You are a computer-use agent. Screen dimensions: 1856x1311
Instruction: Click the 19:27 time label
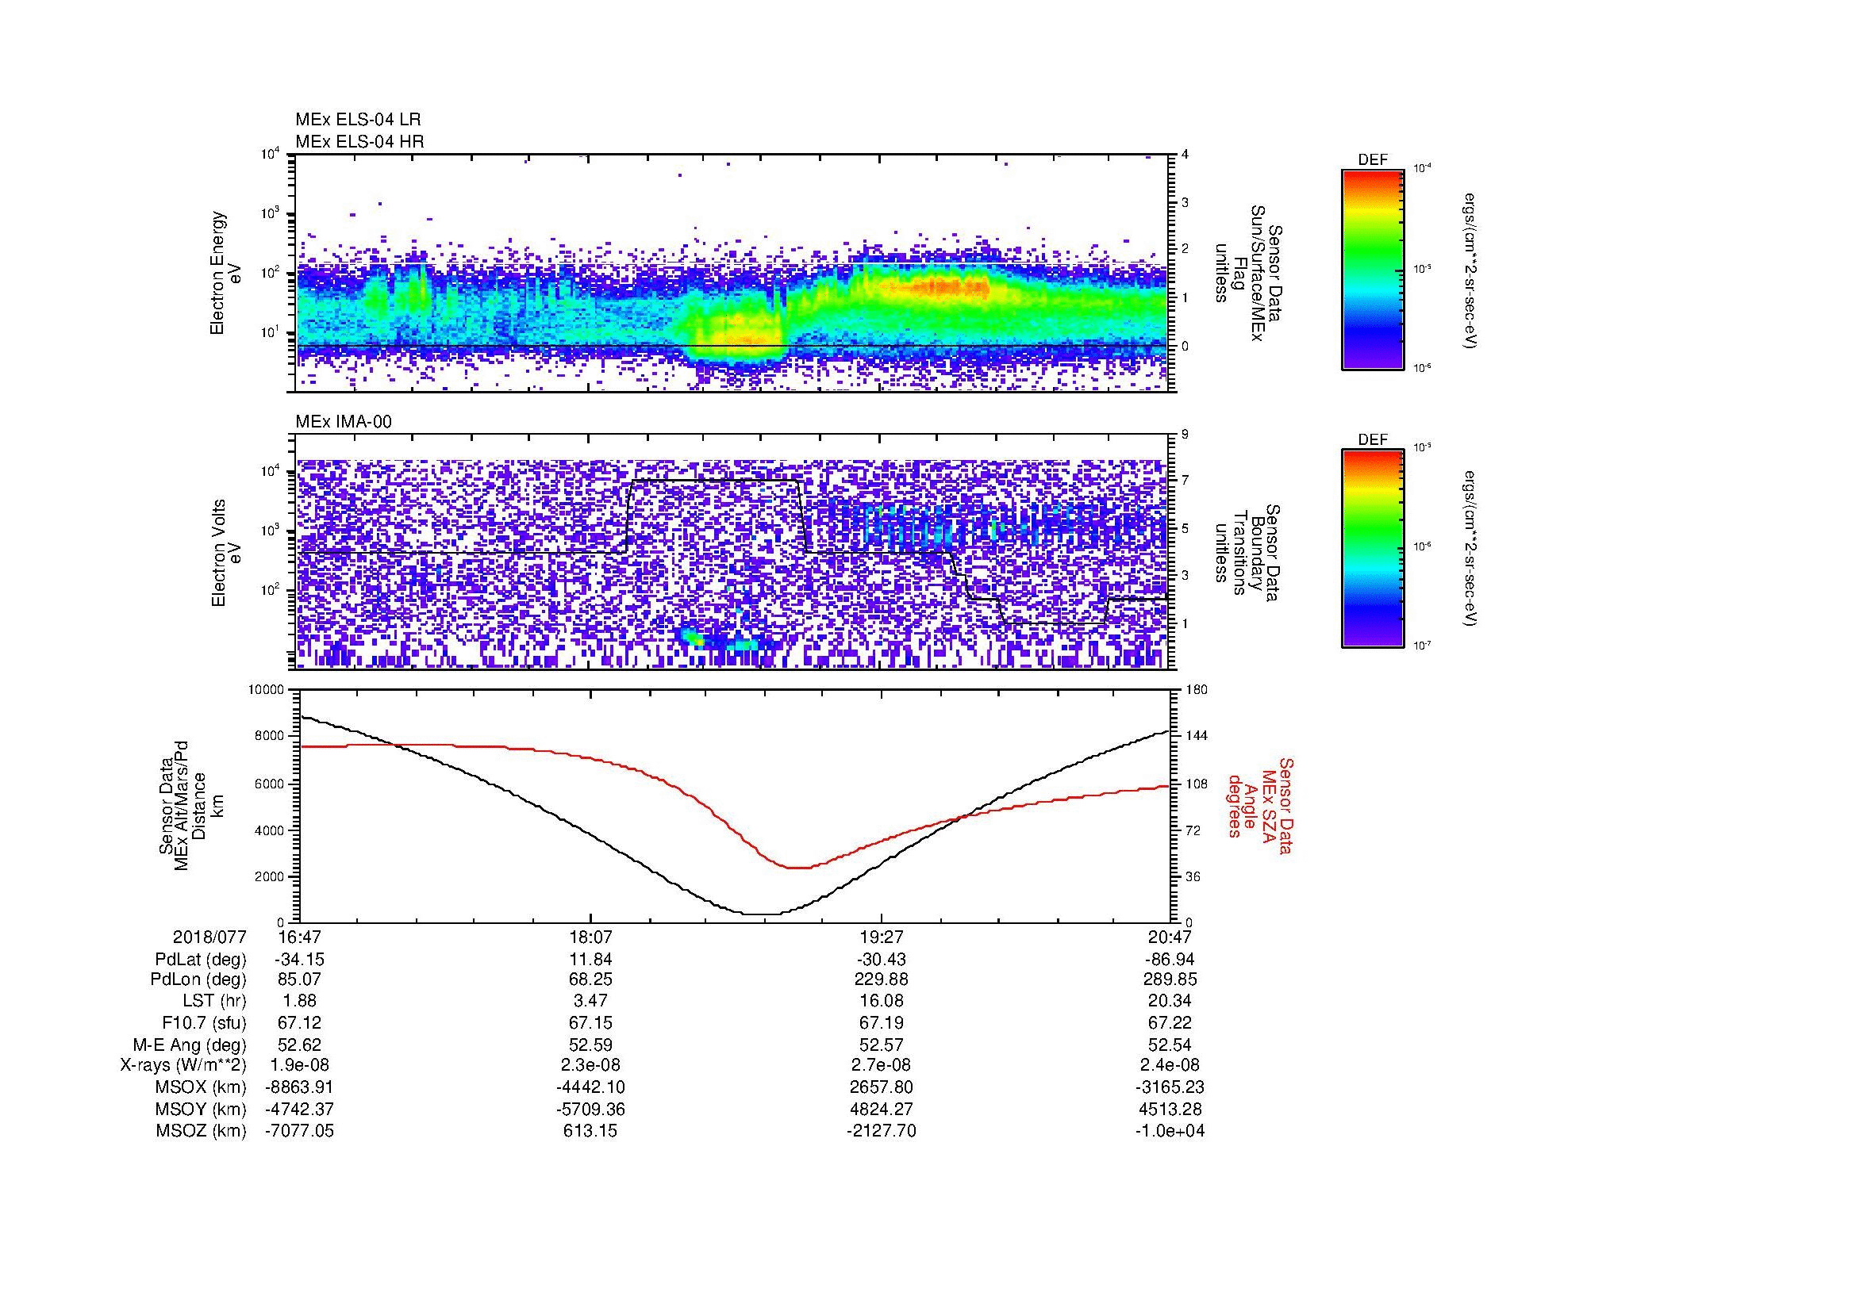tap(882, 937)
